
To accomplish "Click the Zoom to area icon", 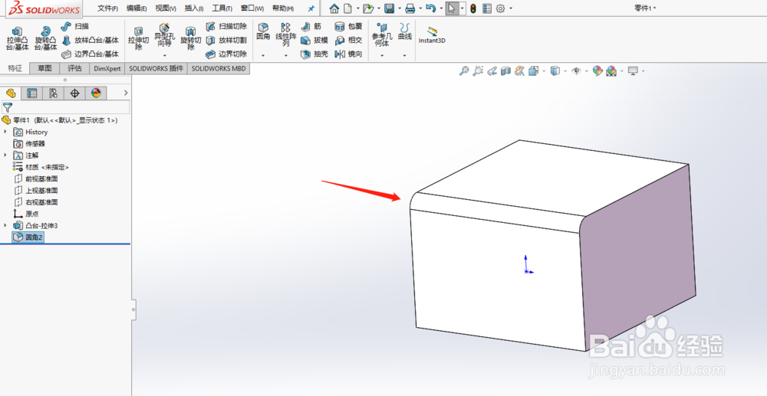I will 478,71.
